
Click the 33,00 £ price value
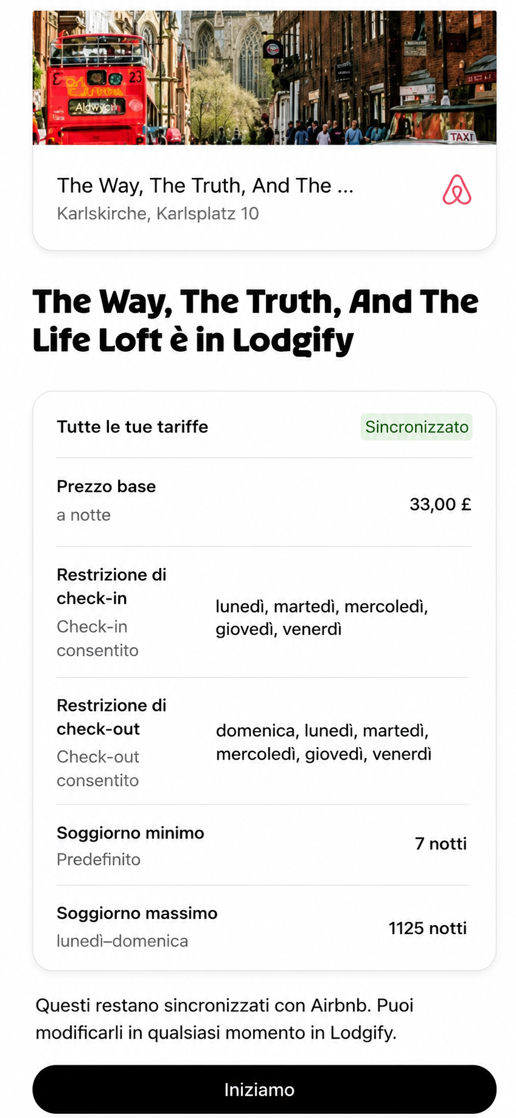pyautogui.click(x=440, y=504)
